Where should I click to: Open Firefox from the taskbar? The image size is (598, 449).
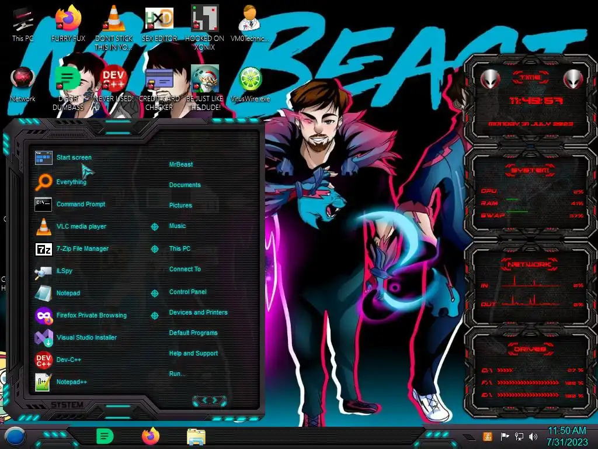click(151, 436)
